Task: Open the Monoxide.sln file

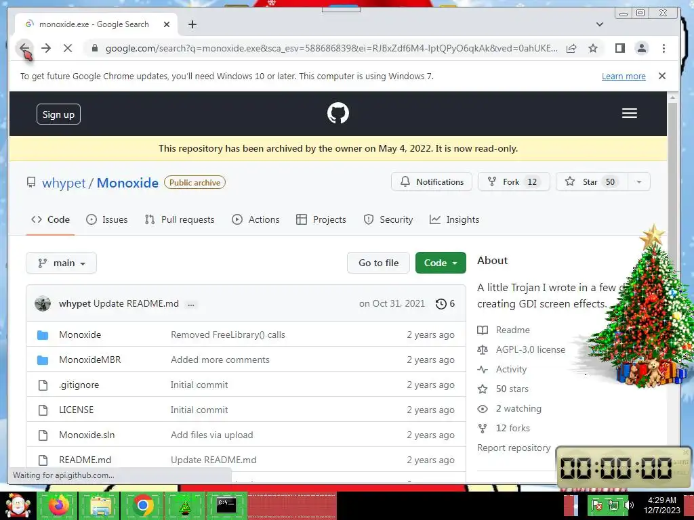Action: coord(87,435)
